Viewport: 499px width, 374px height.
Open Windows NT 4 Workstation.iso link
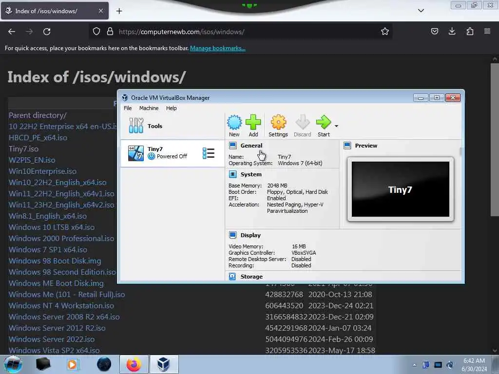(x=61, y=306)
